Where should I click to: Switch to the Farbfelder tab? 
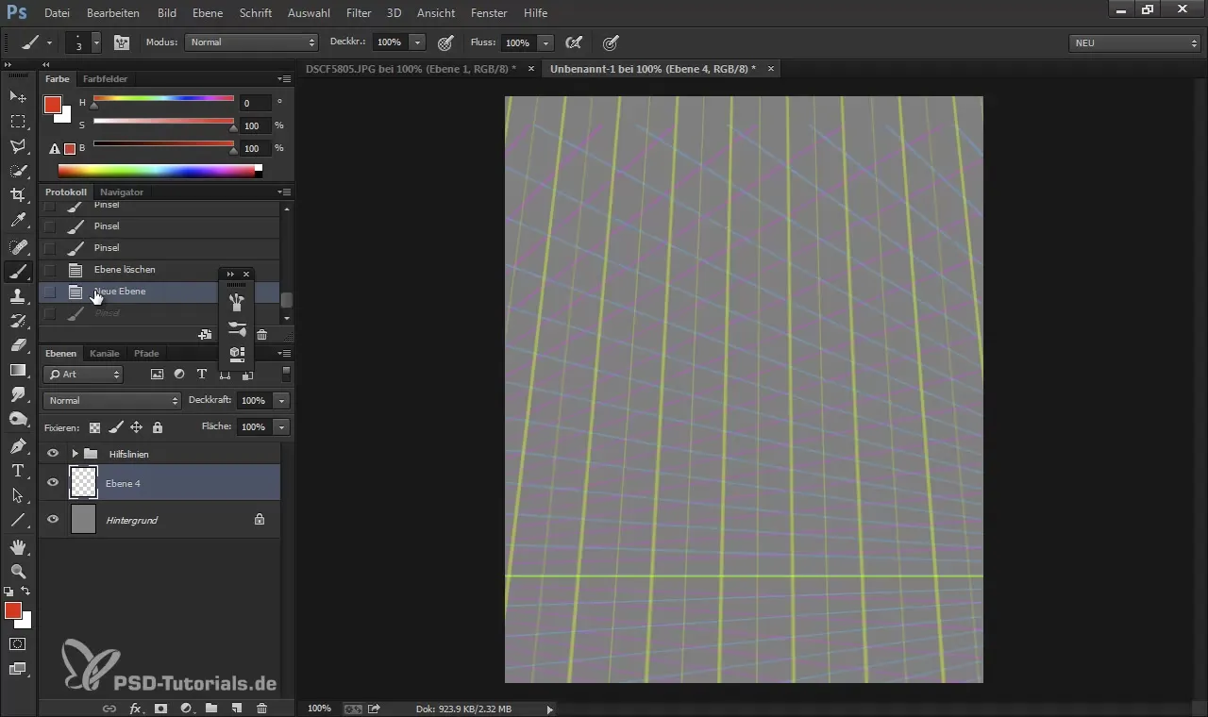click(105, 78)
